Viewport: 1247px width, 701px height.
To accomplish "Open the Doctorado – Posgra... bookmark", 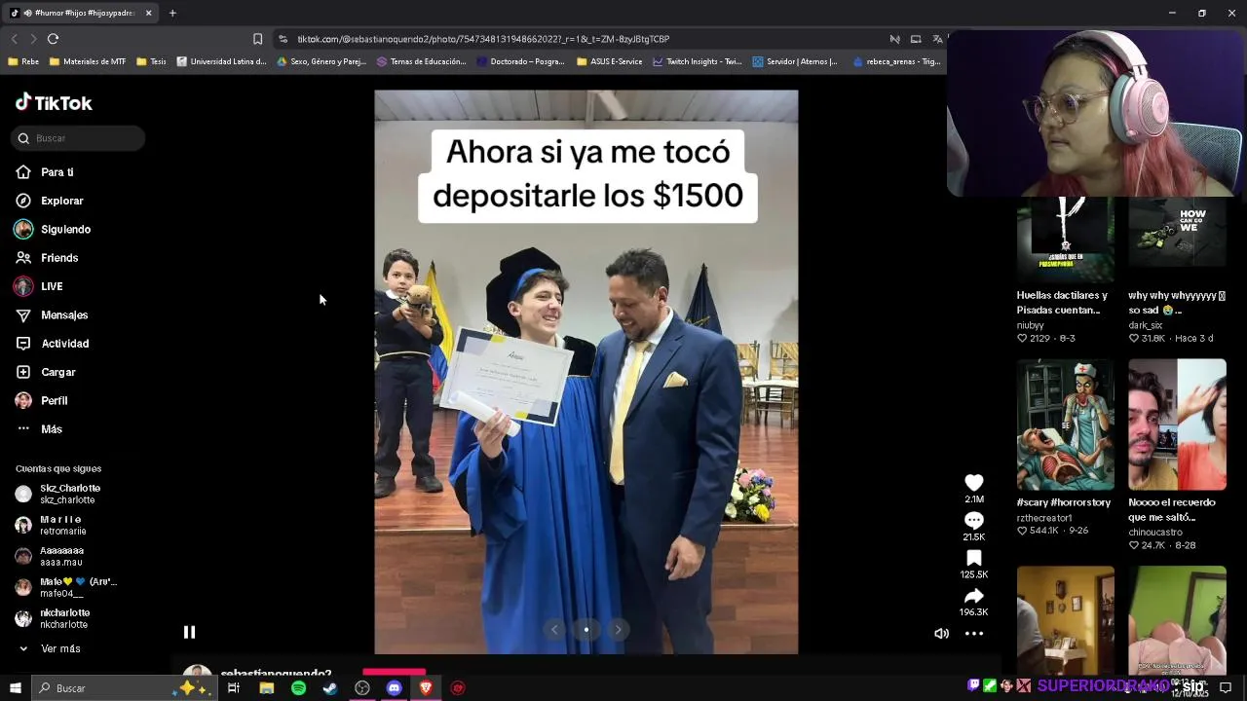I will 520,61.
